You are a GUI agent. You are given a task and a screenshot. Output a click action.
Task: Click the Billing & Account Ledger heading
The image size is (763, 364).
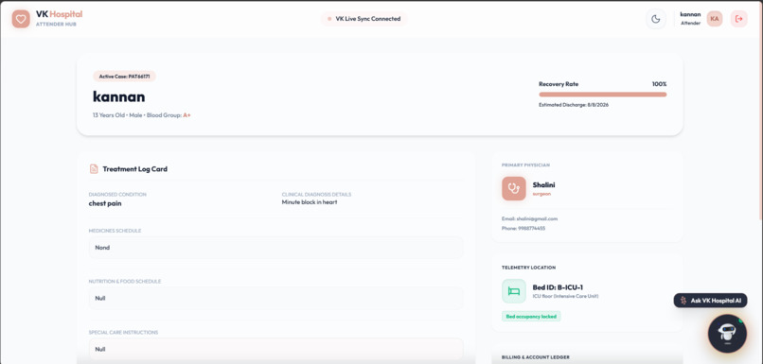(x=535, y=357)
